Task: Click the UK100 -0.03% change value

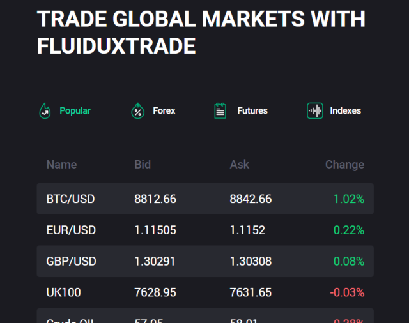Action: point(347,292)
